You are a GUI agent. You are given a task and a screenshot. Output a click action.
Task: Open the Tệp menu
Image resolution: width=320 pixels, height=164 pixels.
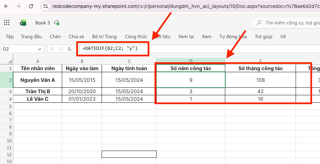click(10, 36)
